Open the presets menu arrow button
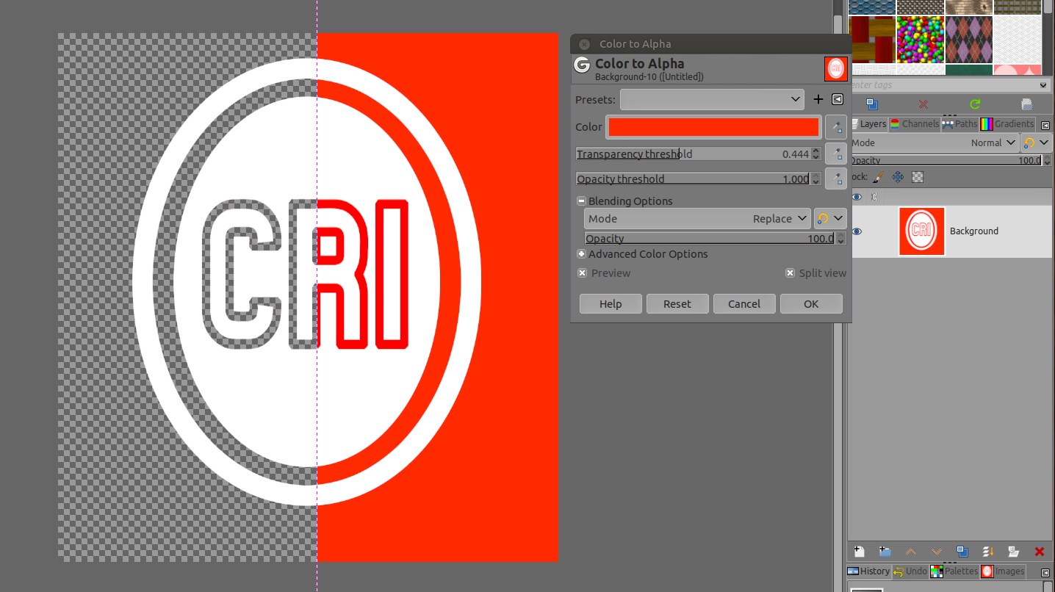This screenshot has width=1055, height=592. point(837,99)
